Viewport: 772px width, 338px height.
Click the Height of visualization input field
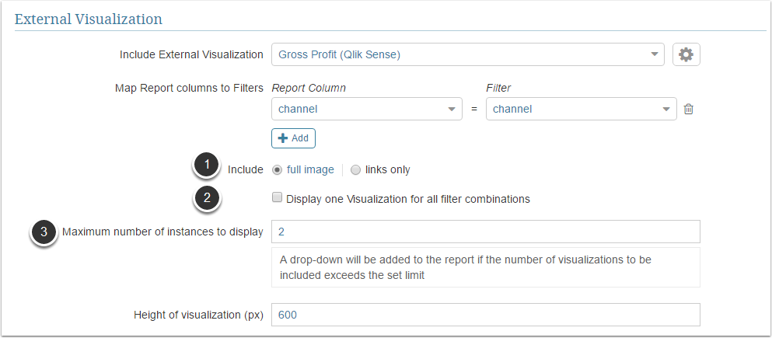pyautogui.click(x=485, y=315)
